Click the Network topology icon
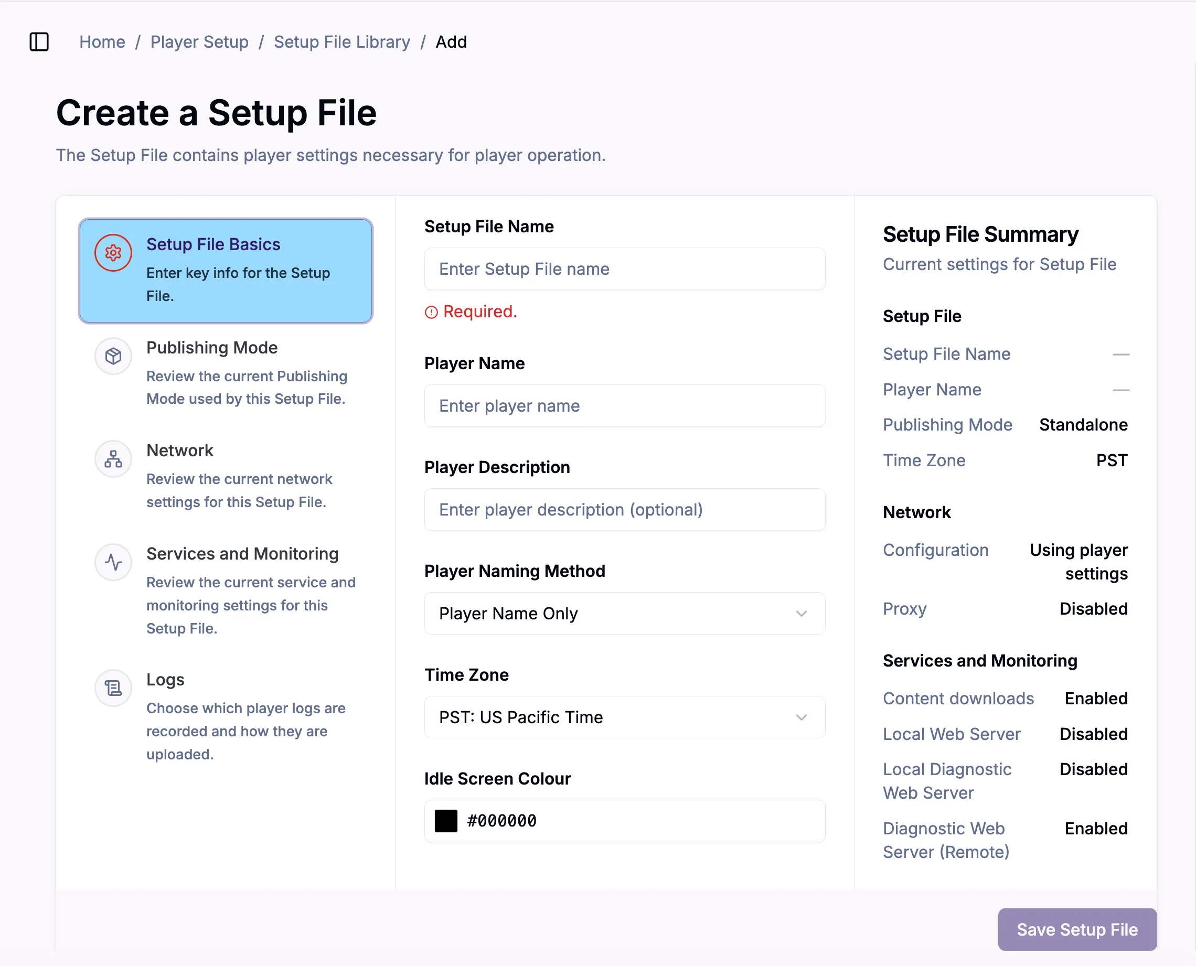Screen dimensions: 1196x966 pos(113,459)
